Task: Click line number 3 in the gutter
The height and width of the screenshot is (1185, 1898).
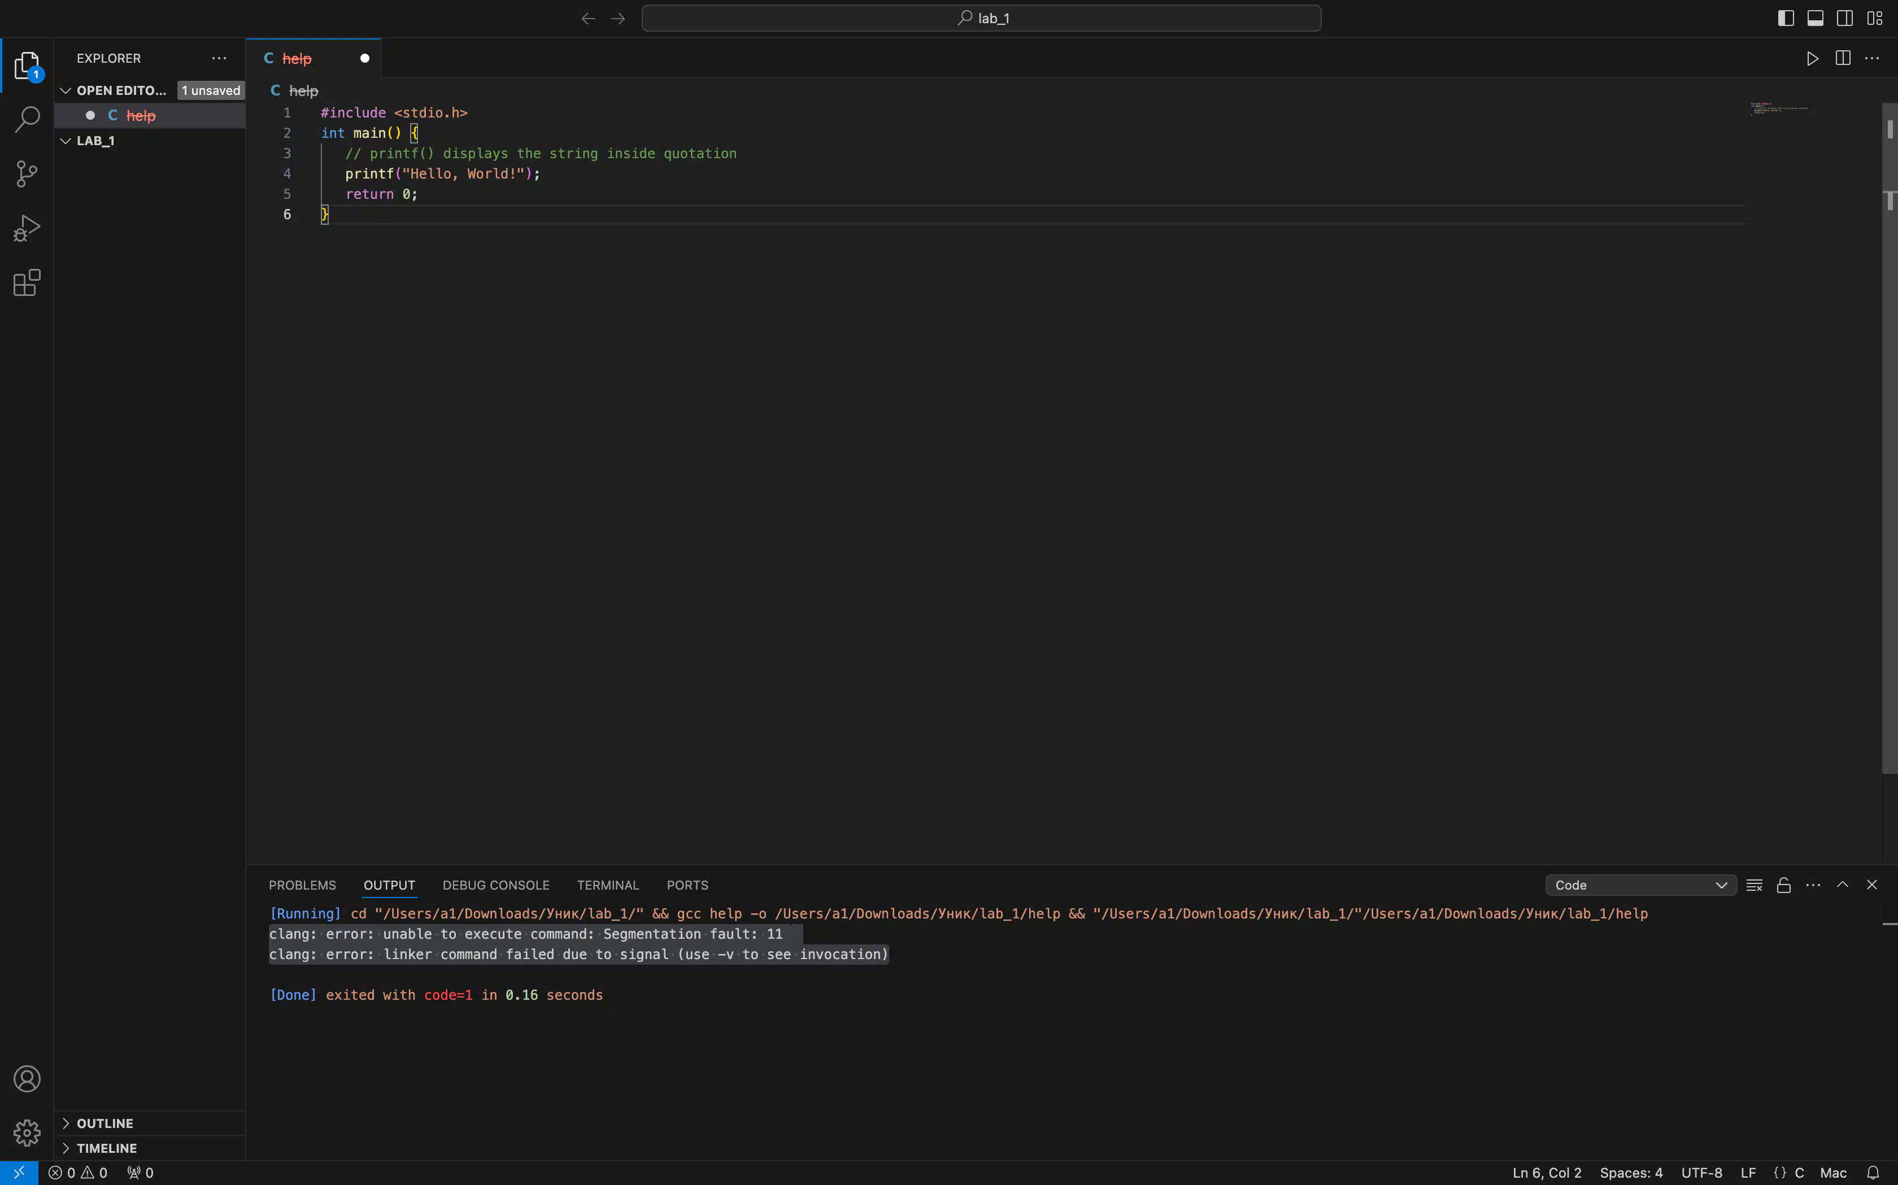Action: pos(287,154)
